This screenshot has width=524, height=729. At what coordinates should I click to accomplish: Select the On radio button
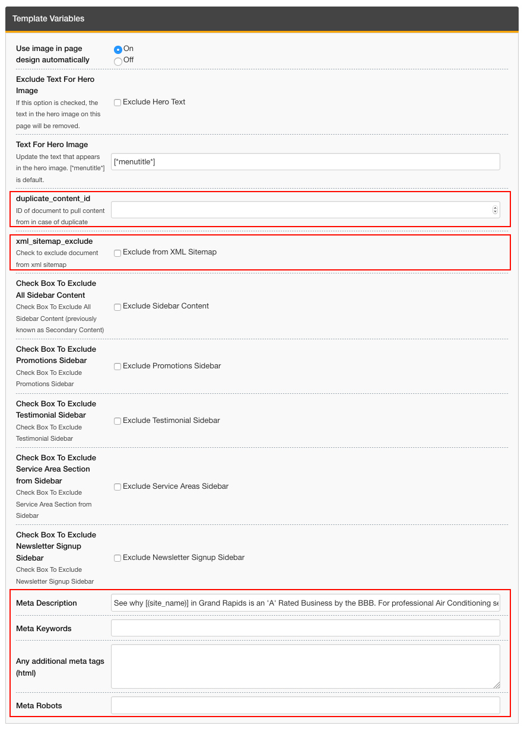coord(118,49)
